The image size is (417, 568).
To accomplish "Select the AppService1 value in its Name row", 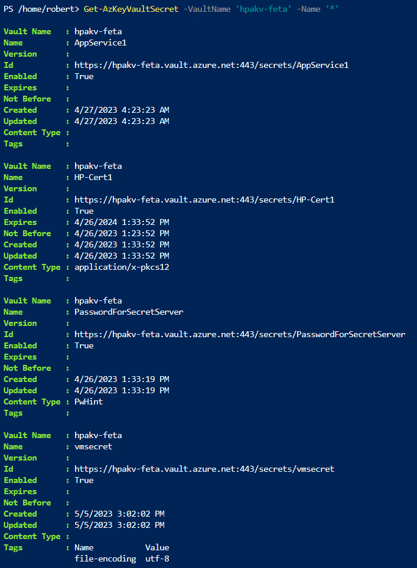I will [x=100, y=43].
